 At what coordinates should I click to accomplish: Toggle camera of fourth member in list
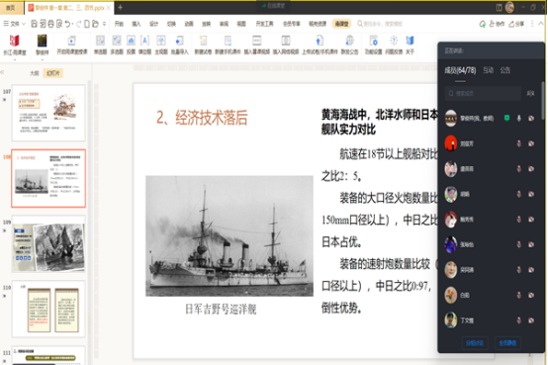pos(531,194)
